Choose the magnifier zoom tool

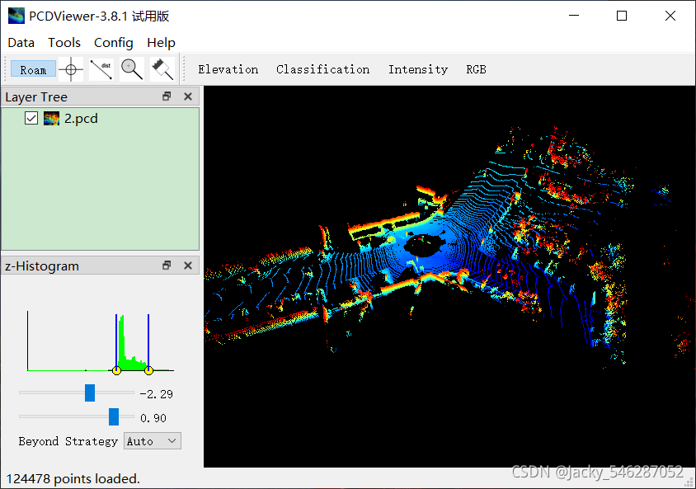tap(132, 69)
